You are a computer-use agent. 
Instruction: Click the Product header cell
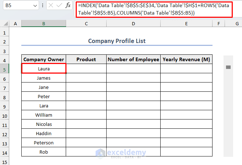point(86,59)
